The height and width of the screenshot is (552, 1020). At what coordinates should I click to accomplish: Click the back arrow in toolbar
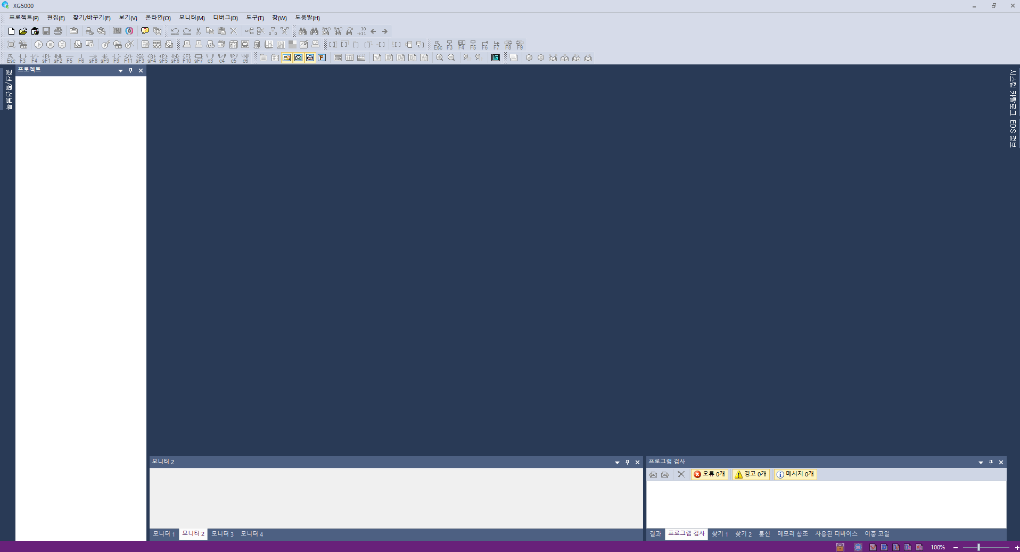tap(373, 31)
